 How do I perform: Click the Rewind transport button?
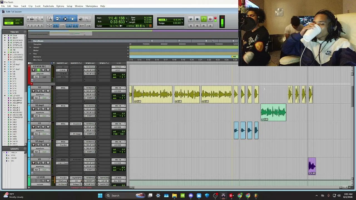[197, 26]
